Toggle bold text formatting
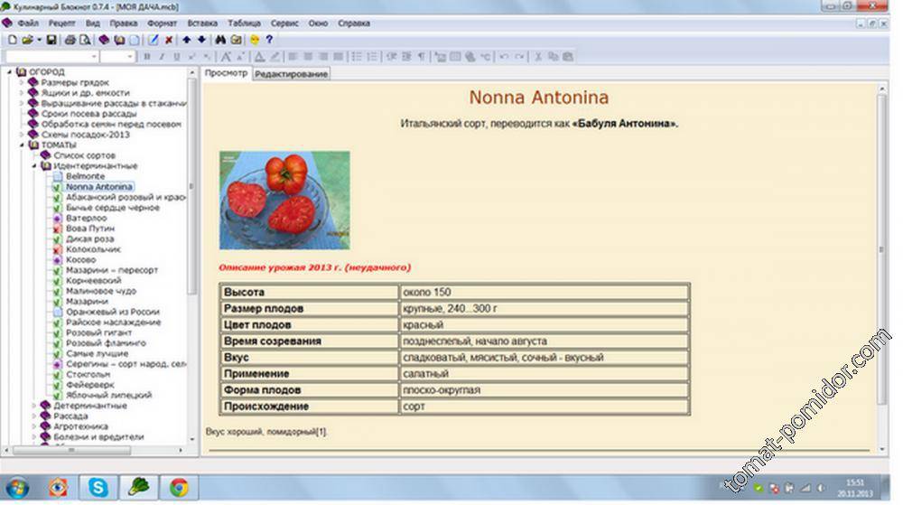The image size is (903, 505). pos(147,56)
